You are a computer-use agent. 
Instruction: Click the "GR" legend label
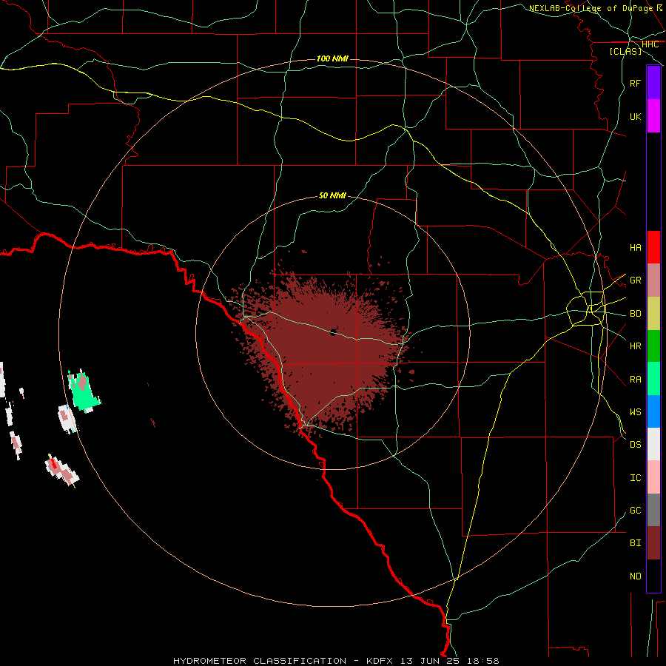(636, 280)
